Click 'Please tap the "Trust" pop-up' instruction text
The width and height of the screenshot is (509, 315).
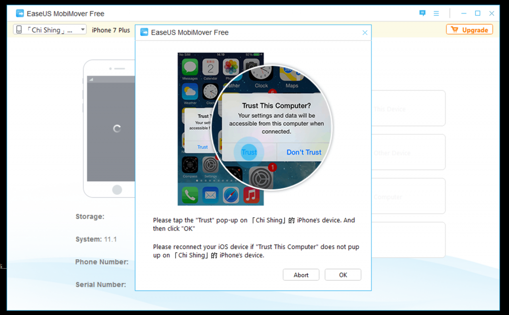(254, 224)
